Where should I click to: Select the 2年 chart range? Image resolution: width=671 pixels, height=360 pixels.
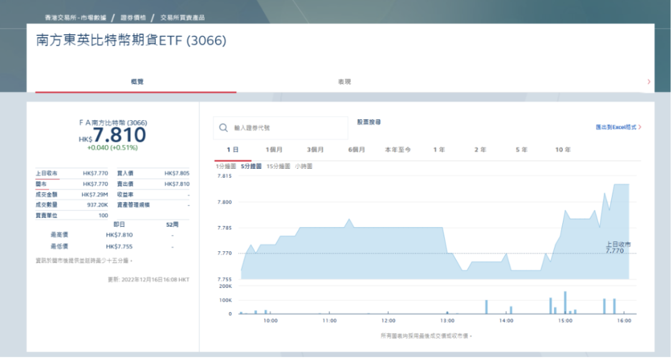(480, 150)
